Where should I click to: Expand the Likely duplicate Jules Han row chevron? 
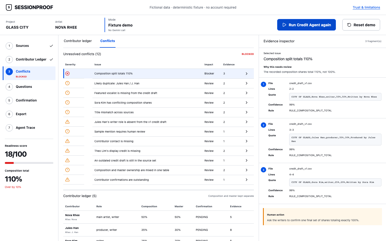coord(247,83)
